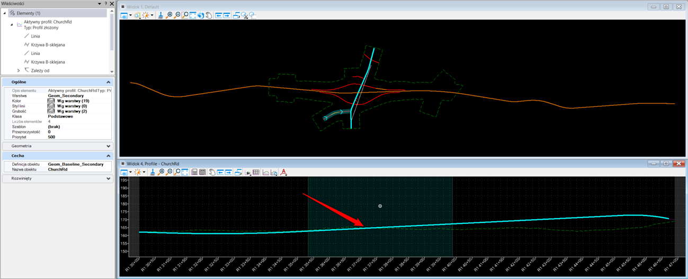Click Klasa value Podstawowe
The image size is (688, 279).
tap(60, 116)
